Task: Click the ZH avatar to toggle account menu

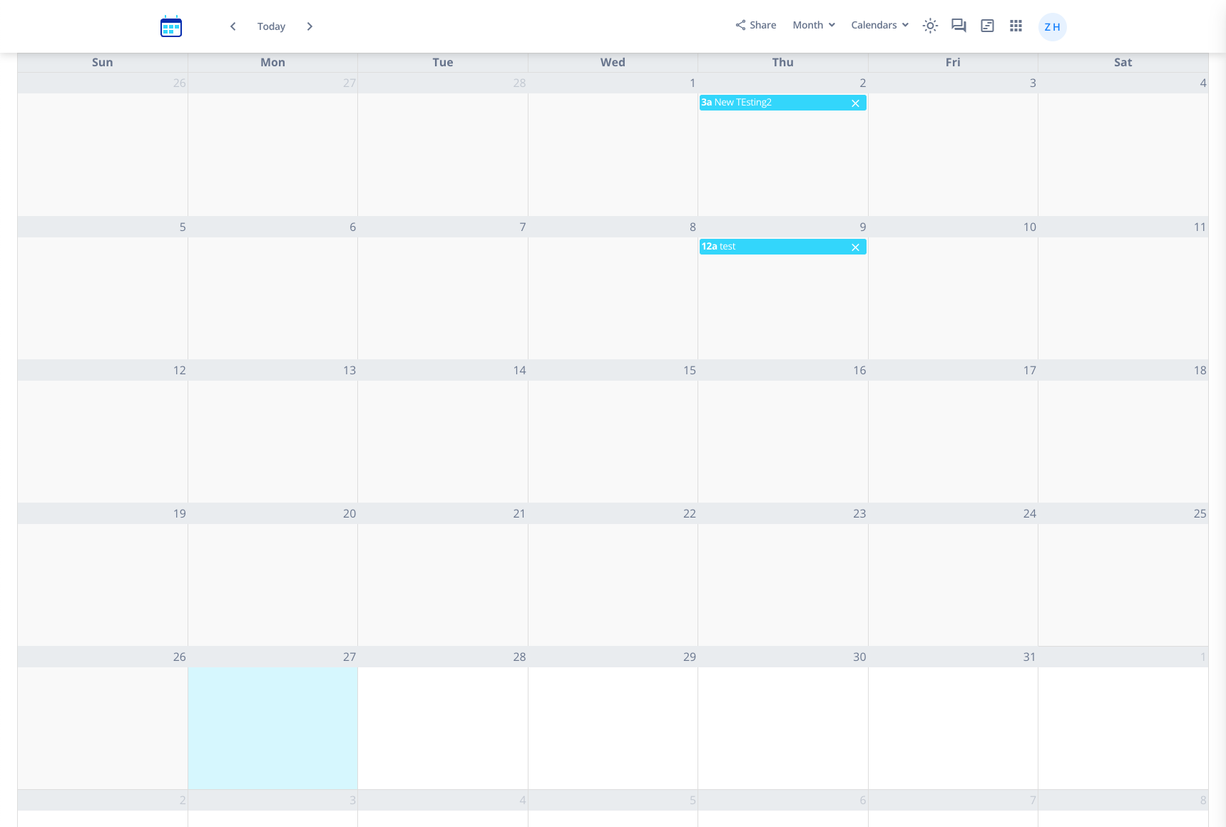Action: 1052,26
